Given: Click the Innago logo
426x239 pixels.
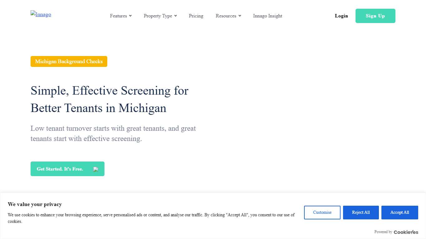Looking at the screenshot, I should pos(41,14).
